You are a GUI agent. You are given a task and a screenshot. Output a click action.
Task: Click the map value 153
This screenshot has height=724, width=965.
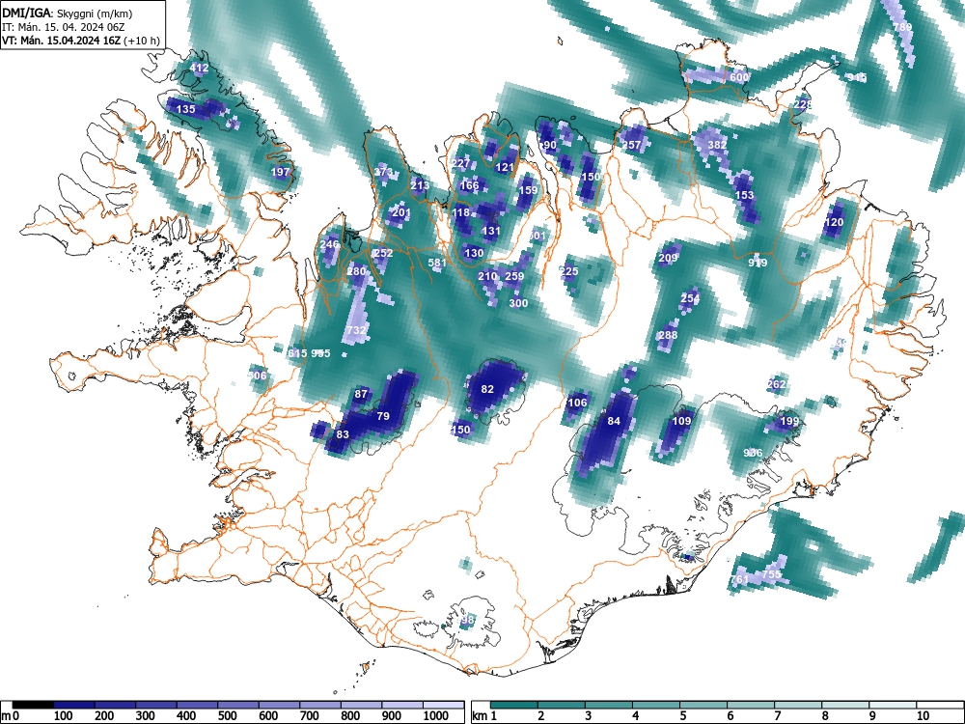click(x=744, y=195)
